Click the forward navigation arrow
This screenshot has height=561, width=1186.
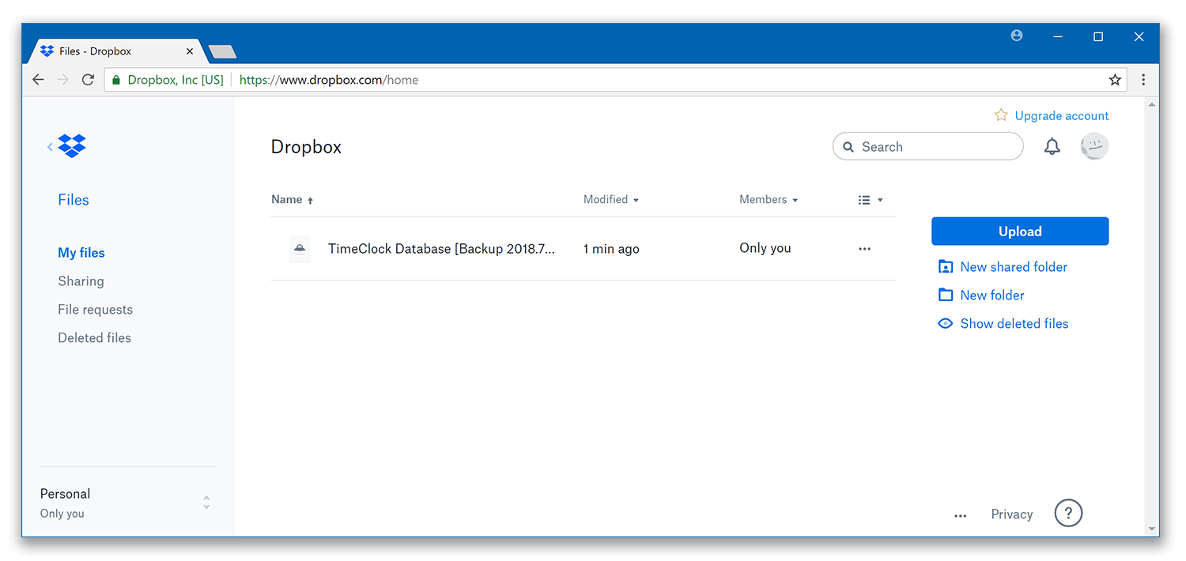click(63, 80)
